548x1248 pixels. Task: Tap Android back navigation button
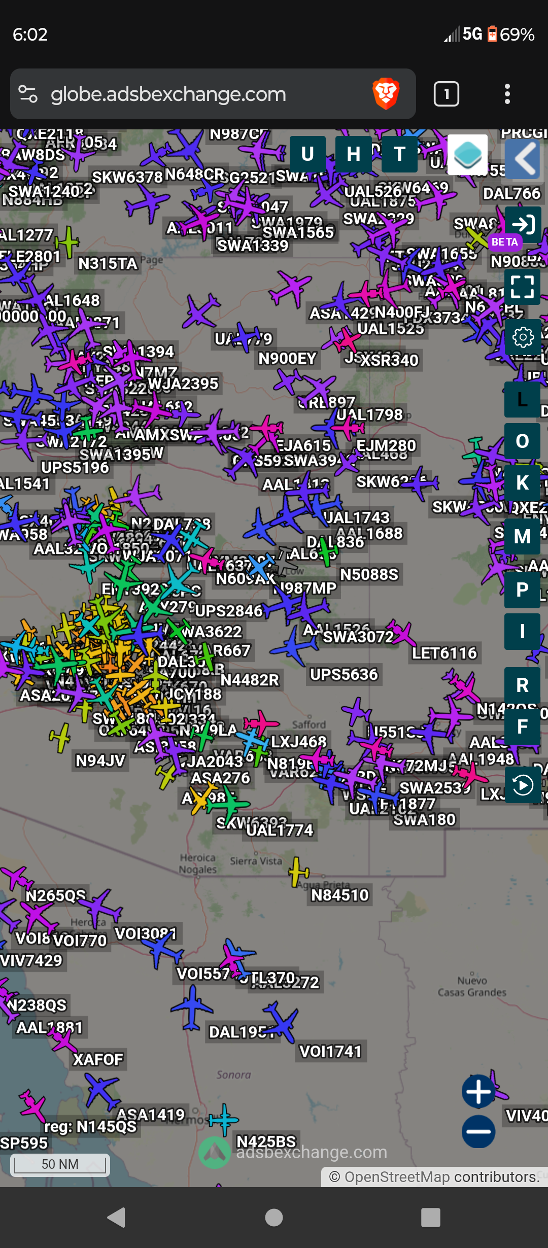click(117, 1218)
